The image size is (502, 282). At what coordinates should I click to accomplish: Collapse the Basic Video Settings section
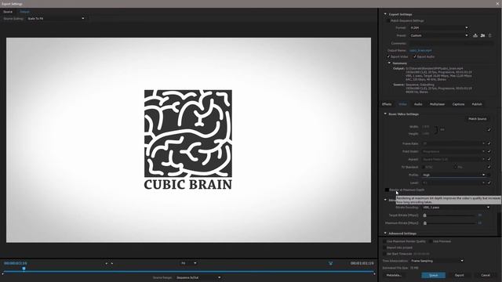[x=385, y=114]
